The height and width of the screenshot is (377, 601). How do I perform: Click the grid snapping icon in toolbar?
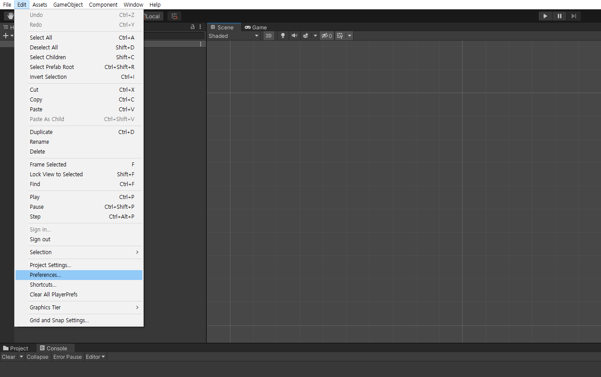click(174, 16)
